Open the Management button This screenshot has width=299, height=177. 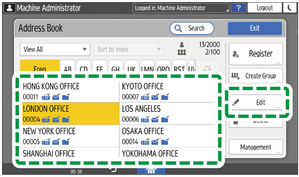(255, 147)
